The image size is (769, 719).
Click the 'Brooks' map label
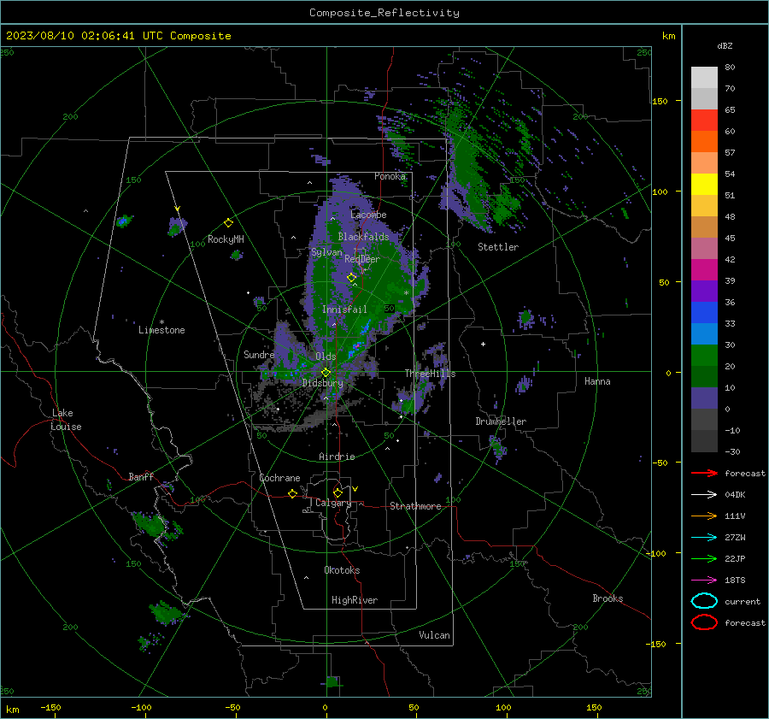pos(608,598)
